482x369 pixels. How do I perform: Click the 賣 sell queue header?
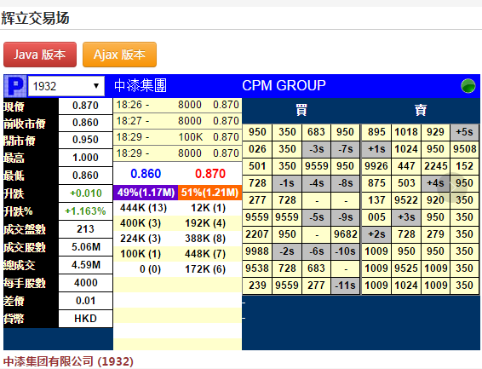[x=421, y=110]
